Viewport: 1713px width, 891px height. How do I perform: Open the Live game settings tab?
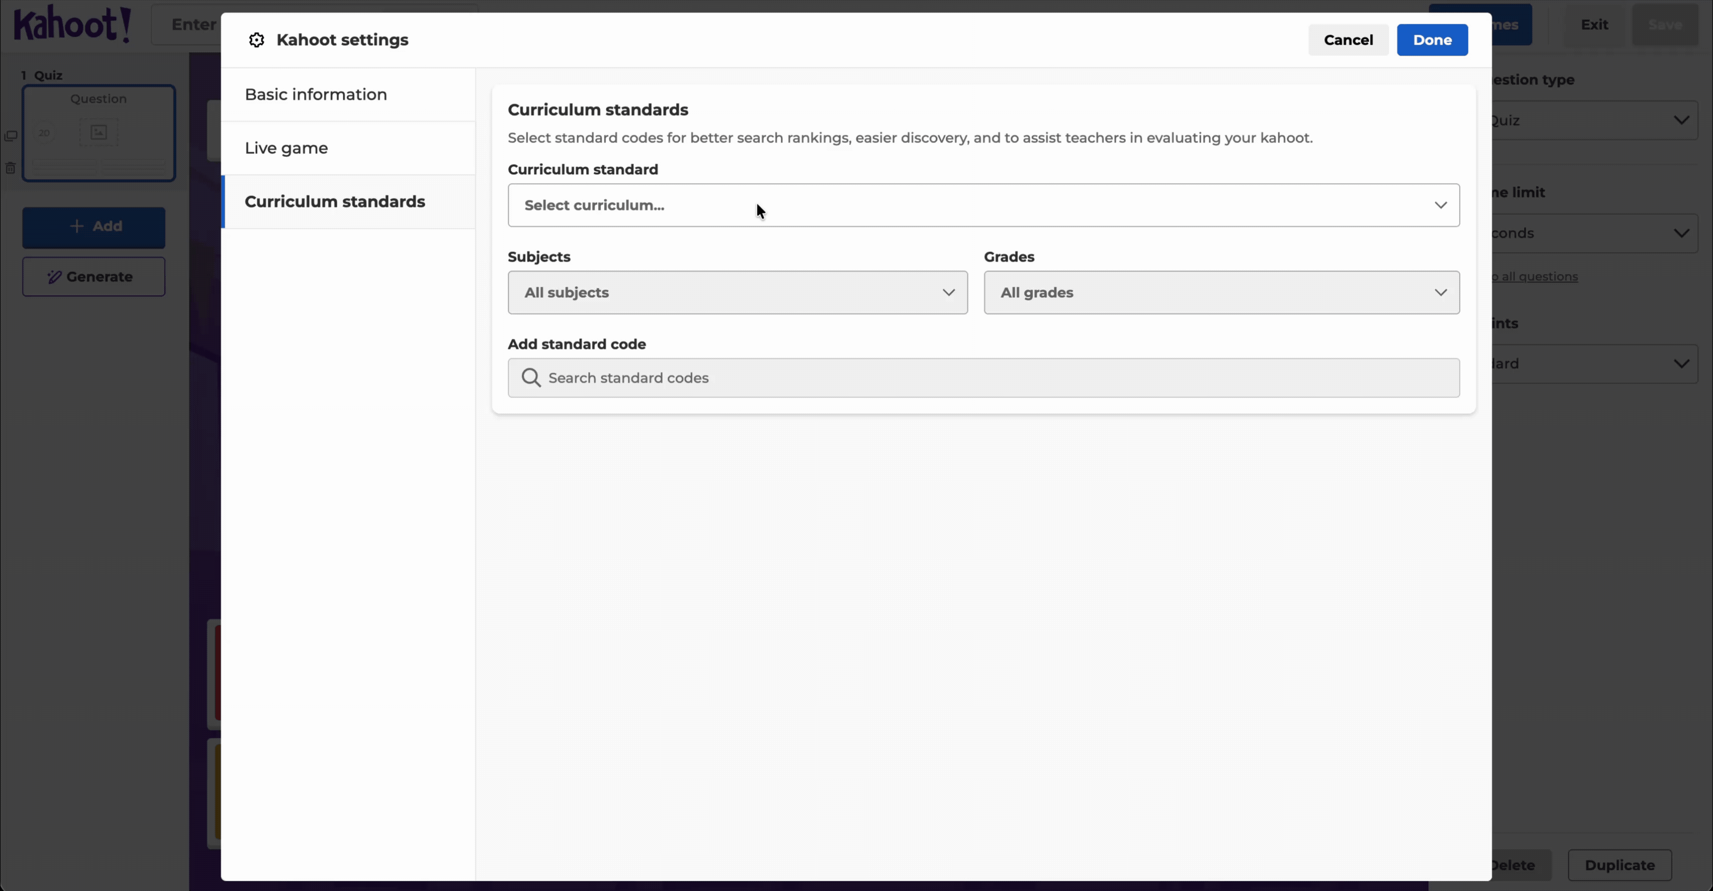pyautogui.click(x=286, y=148)
